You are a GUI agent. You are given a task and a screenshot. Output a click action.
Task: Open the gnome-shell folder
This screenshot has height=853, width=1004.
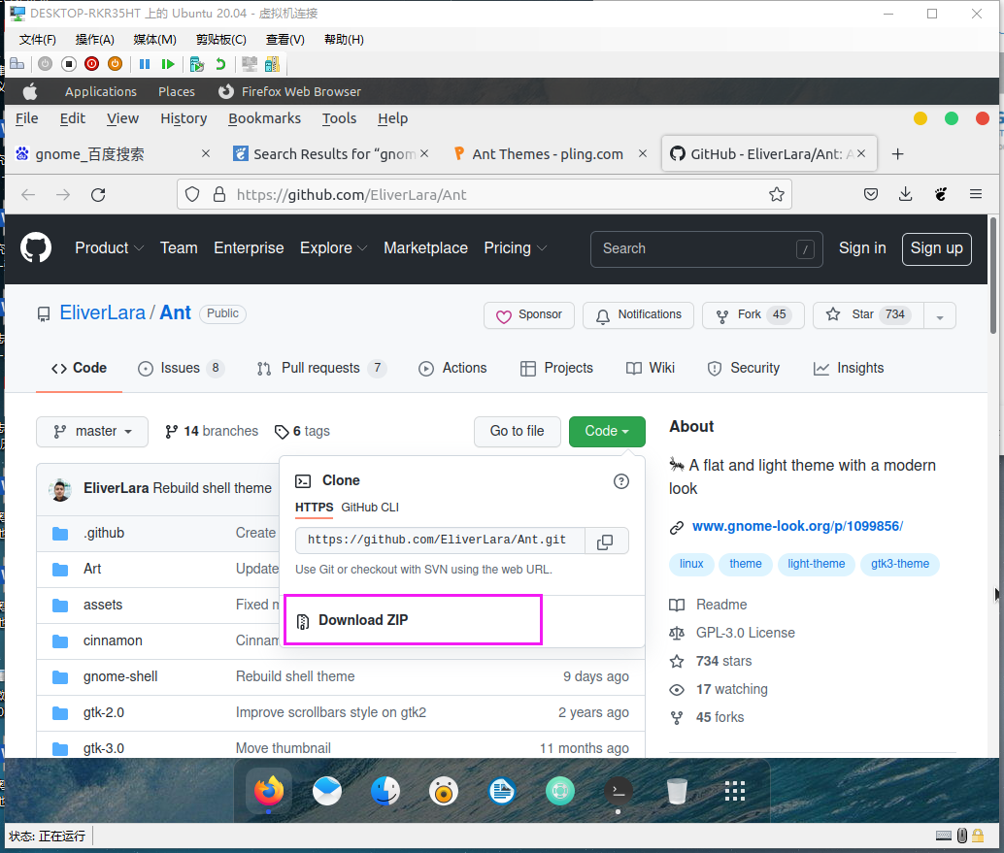point(120,676)
